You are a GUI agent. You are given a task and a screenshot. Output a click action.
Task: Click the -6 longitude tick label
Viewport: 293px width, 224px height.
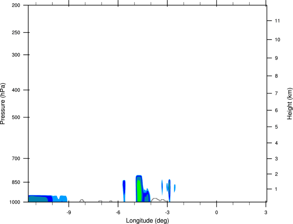(118, 212)
